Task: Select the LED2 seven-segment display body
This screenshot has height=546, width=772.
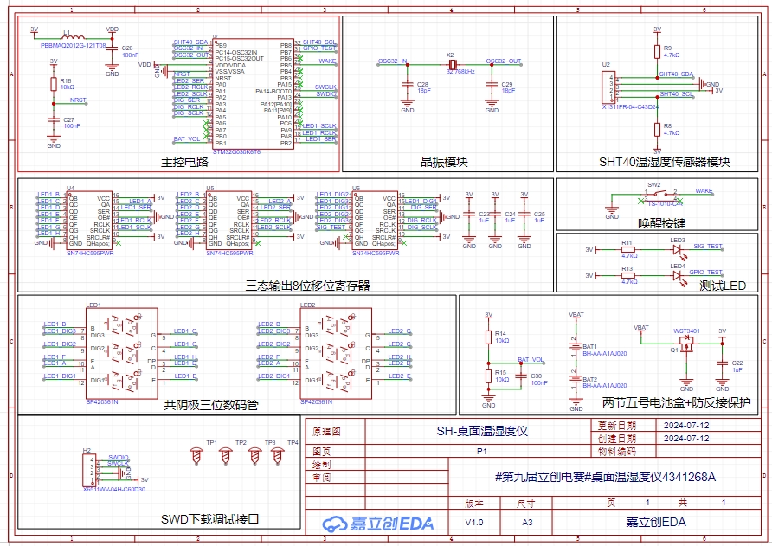Action: click(x=336, y=354)
